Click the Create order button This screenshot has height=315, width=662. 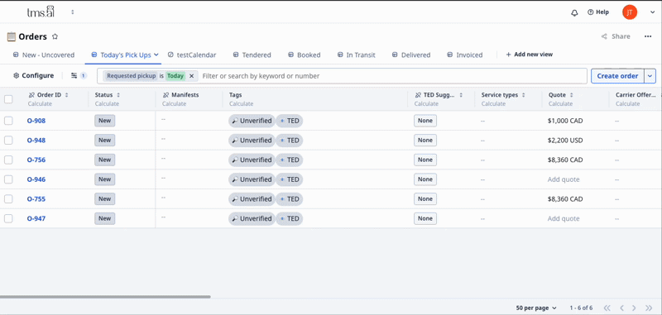[x=617, y=76]
